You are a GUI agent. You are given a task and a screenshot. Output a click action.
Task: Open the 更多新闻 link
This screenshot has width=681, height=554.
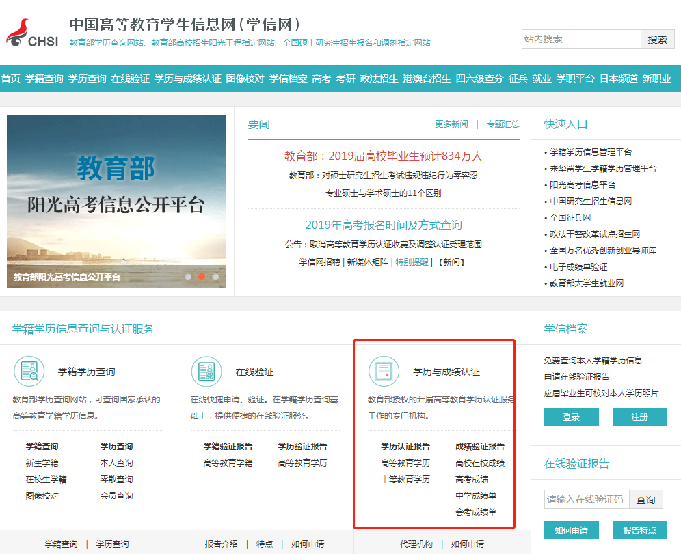(451, 124)
